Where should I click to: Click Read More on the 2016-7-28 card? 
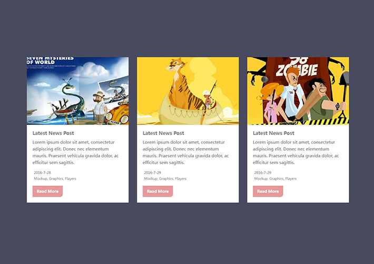[47, 191]
